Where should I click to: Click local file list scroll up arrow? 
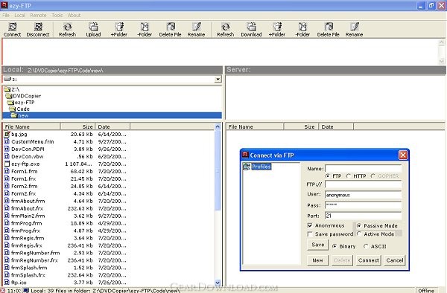tap(218, 126)
